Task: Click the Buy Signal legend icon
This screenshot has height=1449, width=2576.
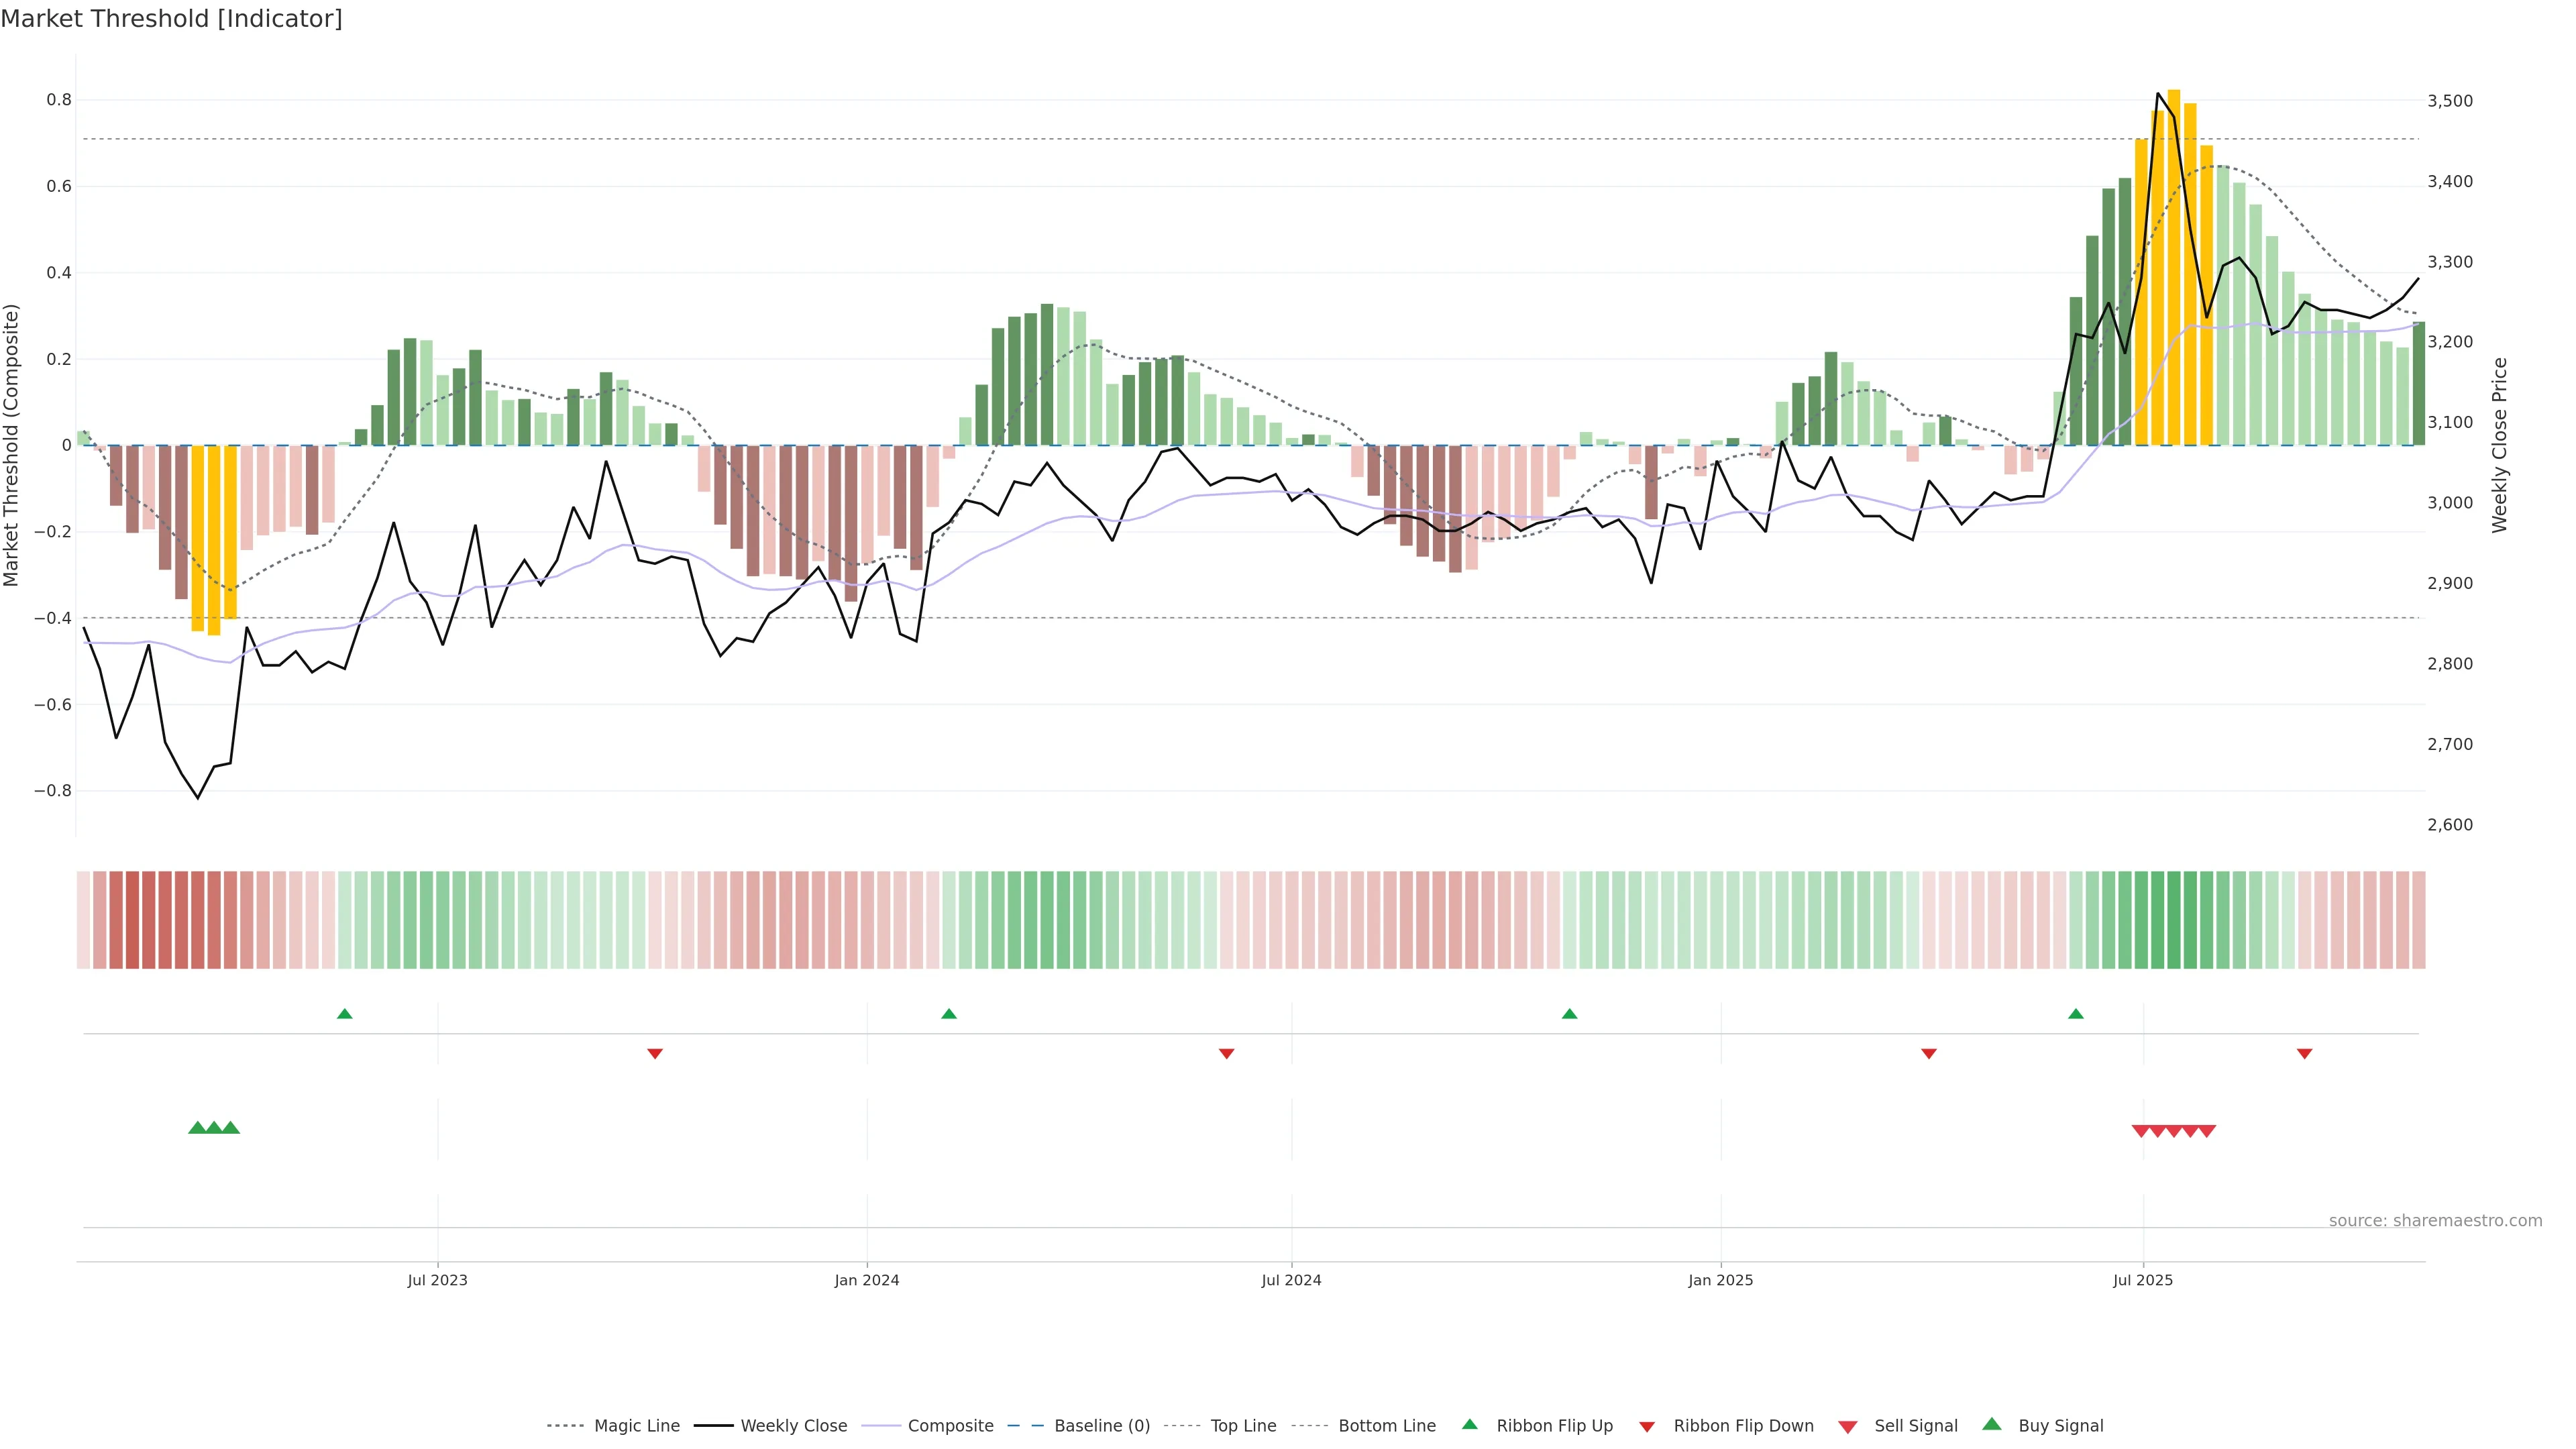Action: [x=1992, y=1424]
